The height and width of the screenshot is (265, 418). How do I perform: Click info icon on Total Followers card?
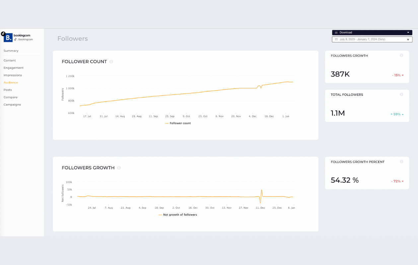(401, 94)
